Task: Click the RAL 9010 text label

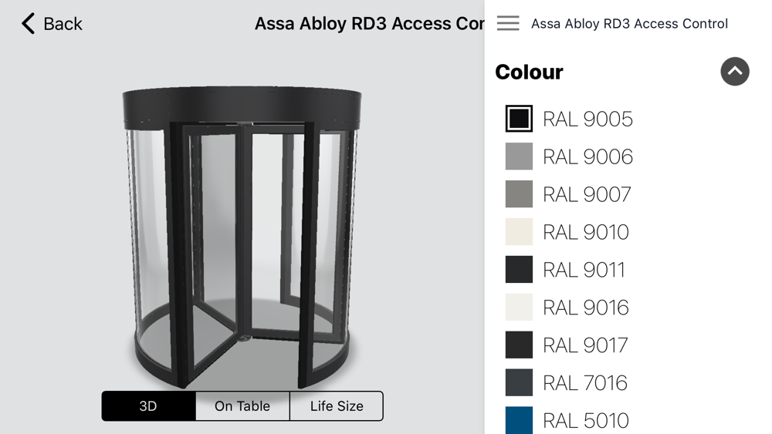Action: tap(586, 232)
